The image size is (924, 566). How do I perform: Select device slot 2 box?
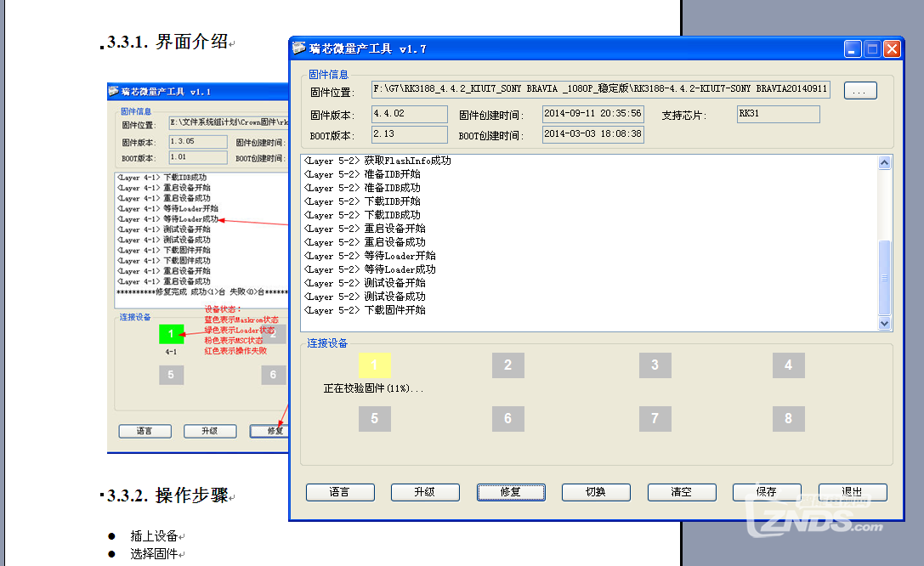point(507,365)
